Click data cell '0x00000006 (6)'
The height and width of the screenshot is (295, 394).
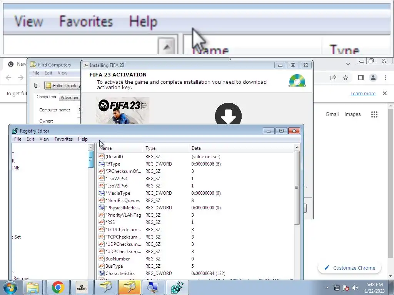(x=206, y=164)
